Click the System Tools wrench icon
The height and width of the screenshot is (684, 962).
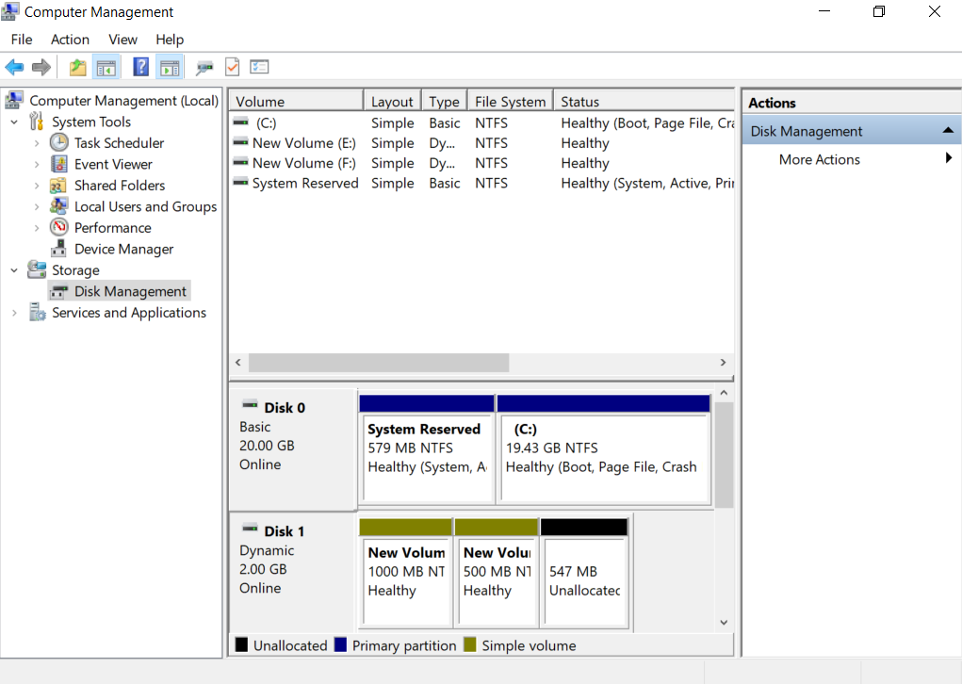pos(37,122)
